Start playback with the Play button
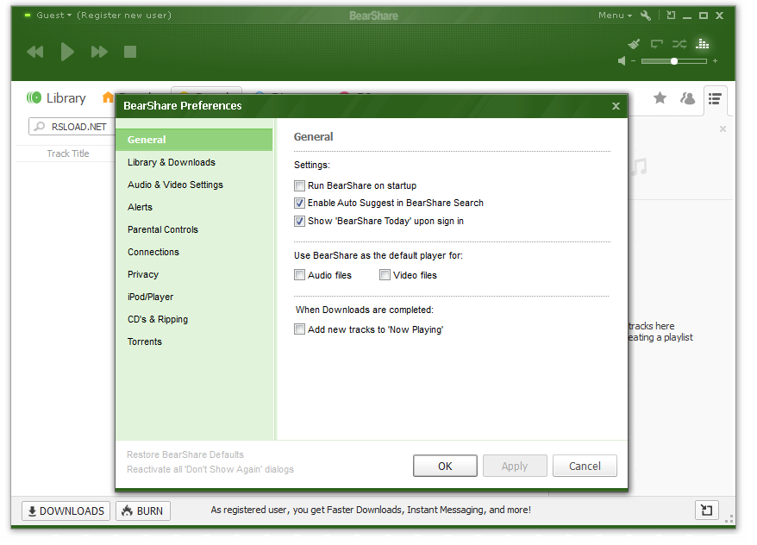 pos(67,52)
